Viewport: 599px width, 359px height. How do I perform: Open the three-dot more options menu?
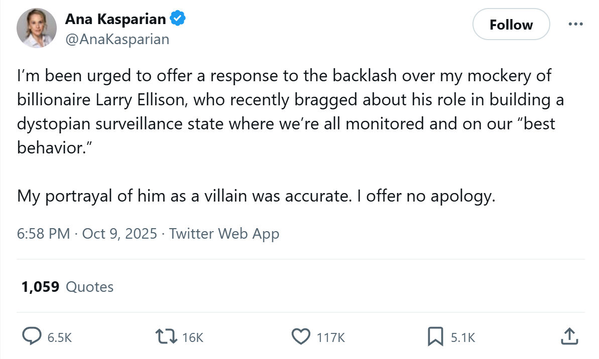(x=575, y=24)
